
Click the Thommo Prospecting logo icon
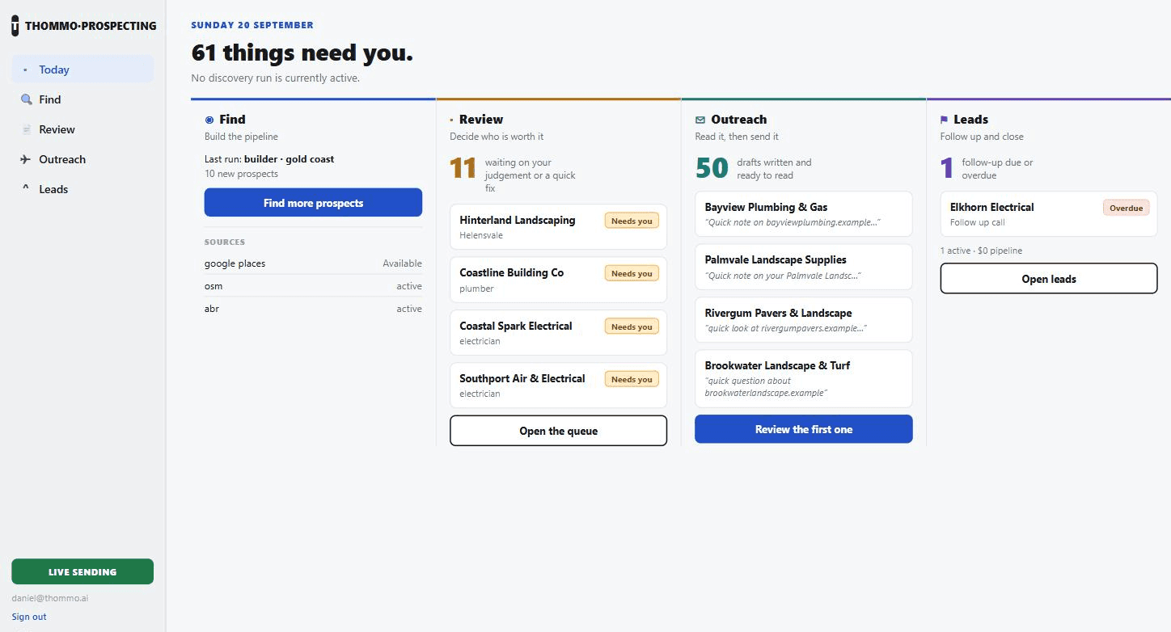click(x=15, y=26)
